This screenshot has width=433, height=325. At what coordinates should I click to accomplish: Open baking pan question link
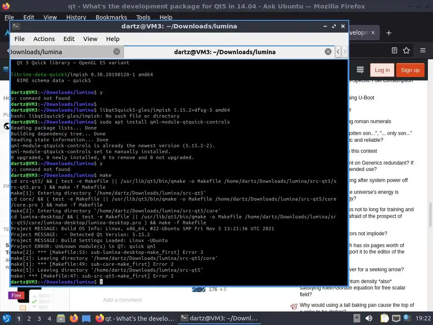[x=357, y=305]
